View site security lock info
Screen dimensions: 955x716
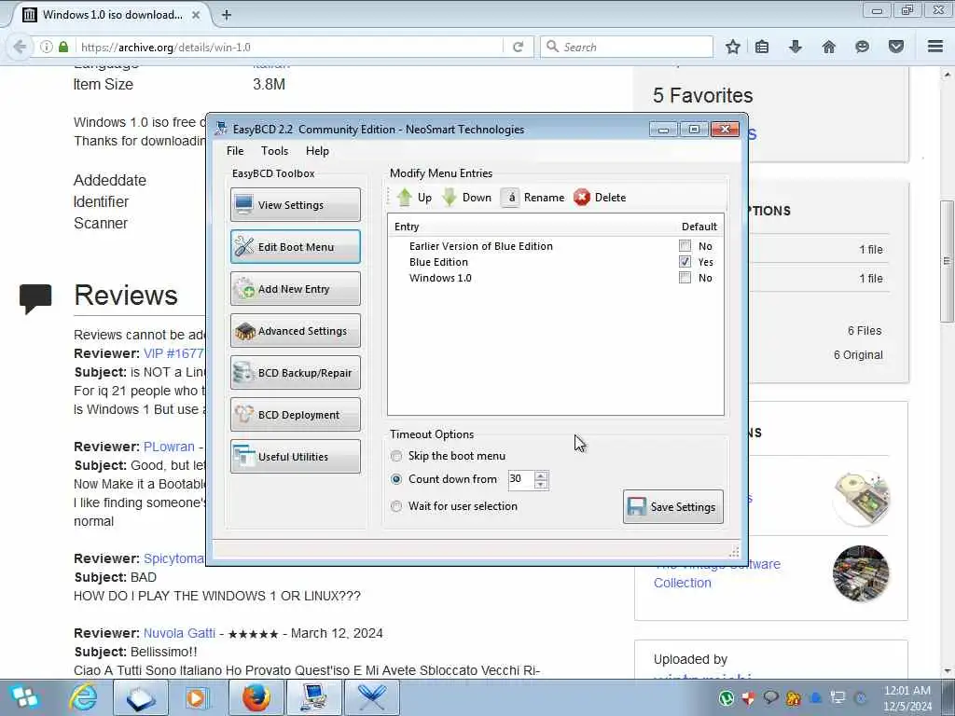(x=63, y=47)
